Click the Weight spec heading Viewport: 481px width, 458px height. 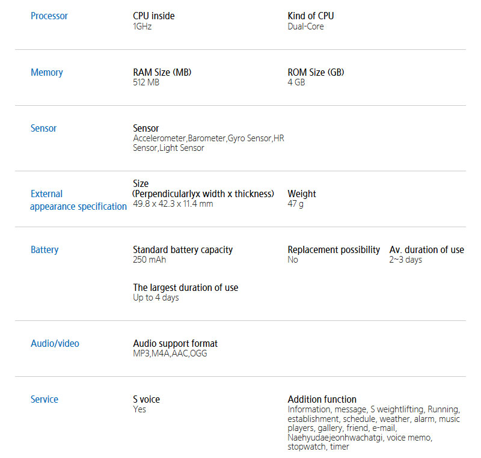pos(302,194)
